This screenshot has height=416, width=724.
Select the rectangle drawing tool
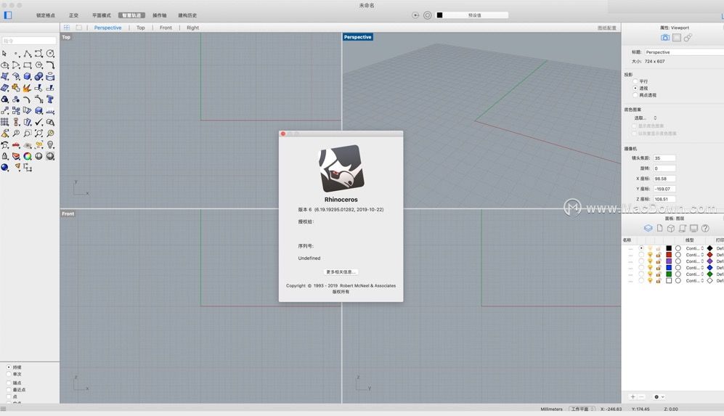28,65
